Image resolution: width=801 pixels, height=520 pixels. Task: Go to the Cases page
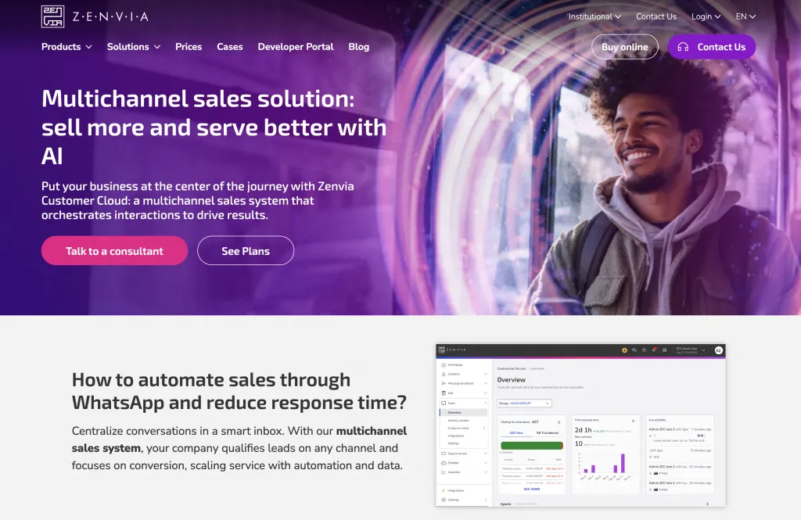tap(229, 46)
